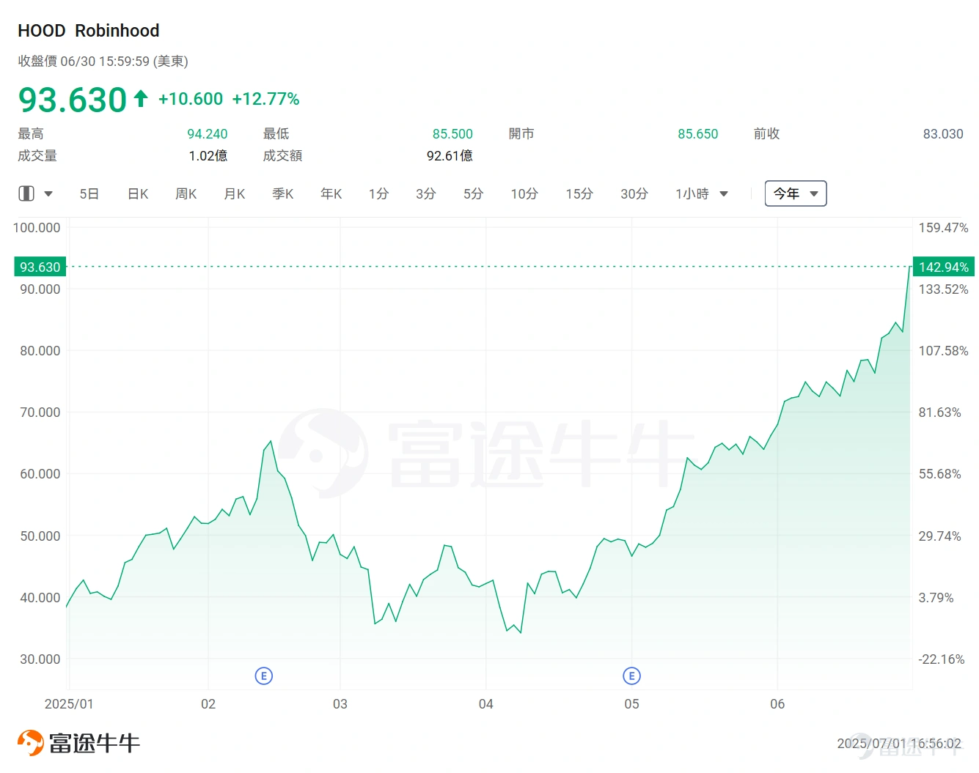979x773 pixels.
Task: Click the chart split-layout icon above the price axis
Action: click(x=26, y=193)
